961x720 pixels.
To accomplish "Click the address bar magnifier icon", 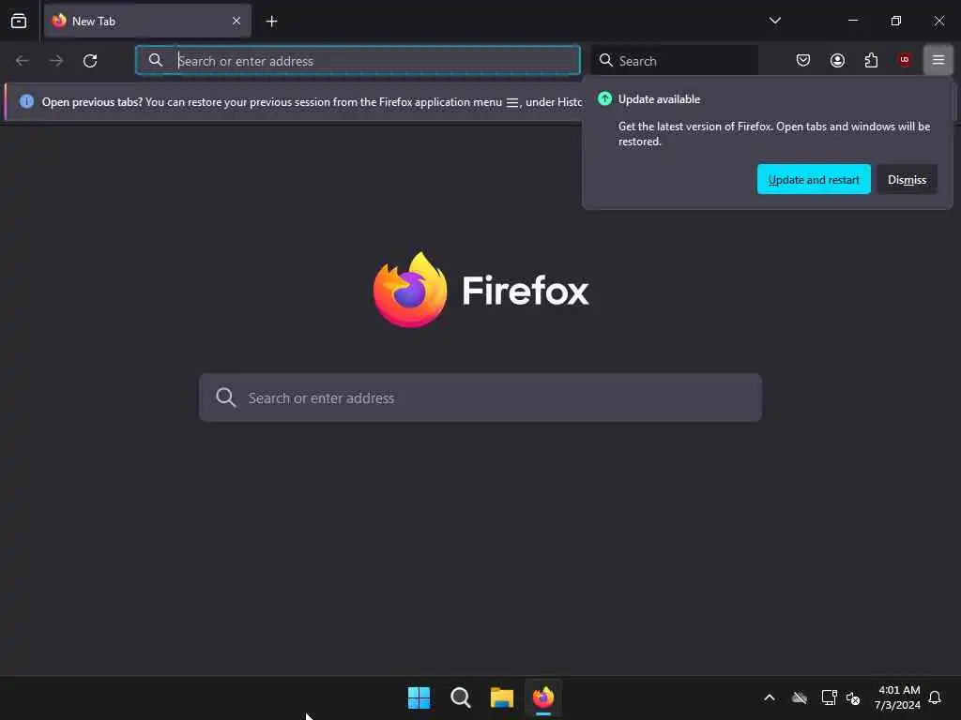I will click(x=156, y=60).
